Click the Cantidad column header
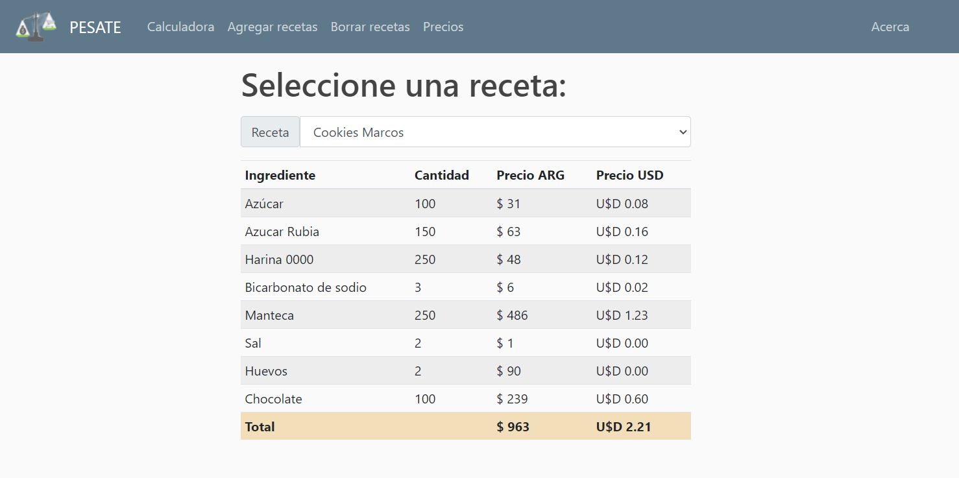Image resolution: width=959 pixels, height=478 pixels. point(441,175)
